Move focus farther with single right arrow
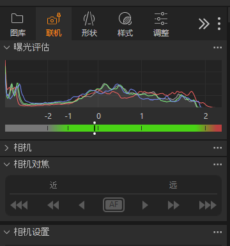Screen dimensions: 230x246 point(145,205)
